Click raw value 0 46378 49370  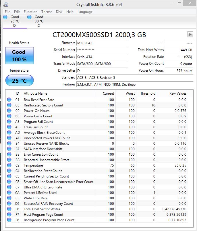pos(174,209)
